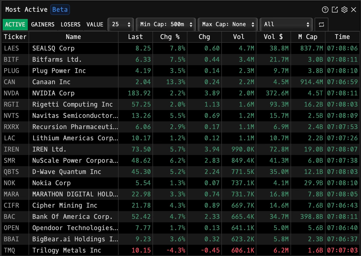This screenshot has width=361, height=256.
Task: Open the 25 rows count dropdown
Action: point(121,25)
